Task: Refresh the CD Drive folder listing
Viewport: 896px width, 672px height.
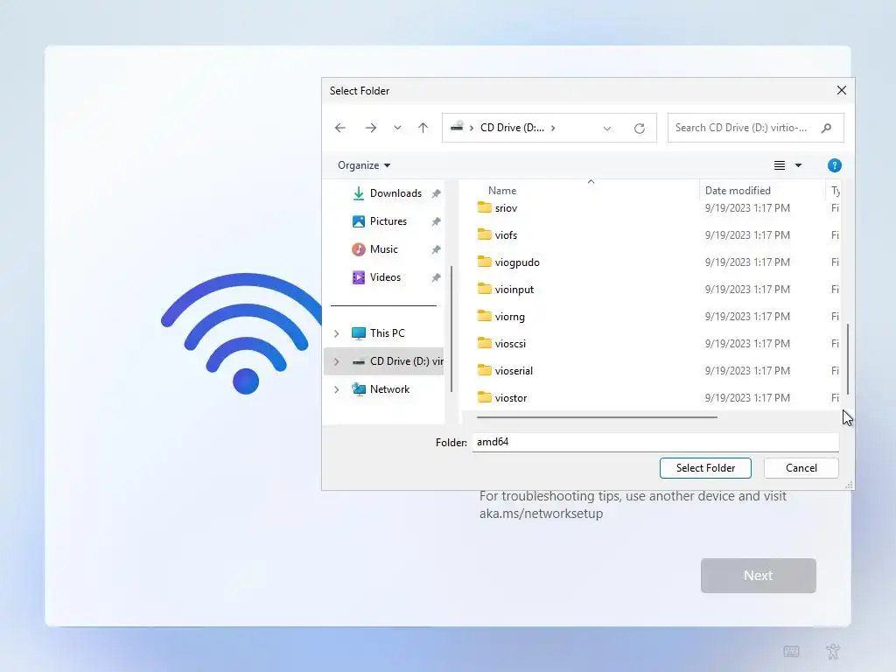Action: pyautogui.click(x=640, y=128)
